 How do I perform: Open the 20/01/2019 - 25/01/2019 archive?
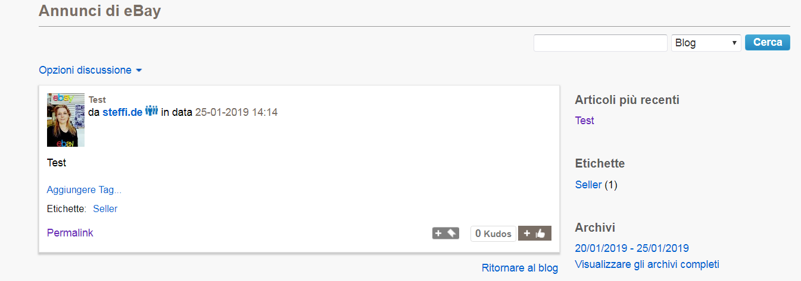pyautogui.click(x=631, y=248)
